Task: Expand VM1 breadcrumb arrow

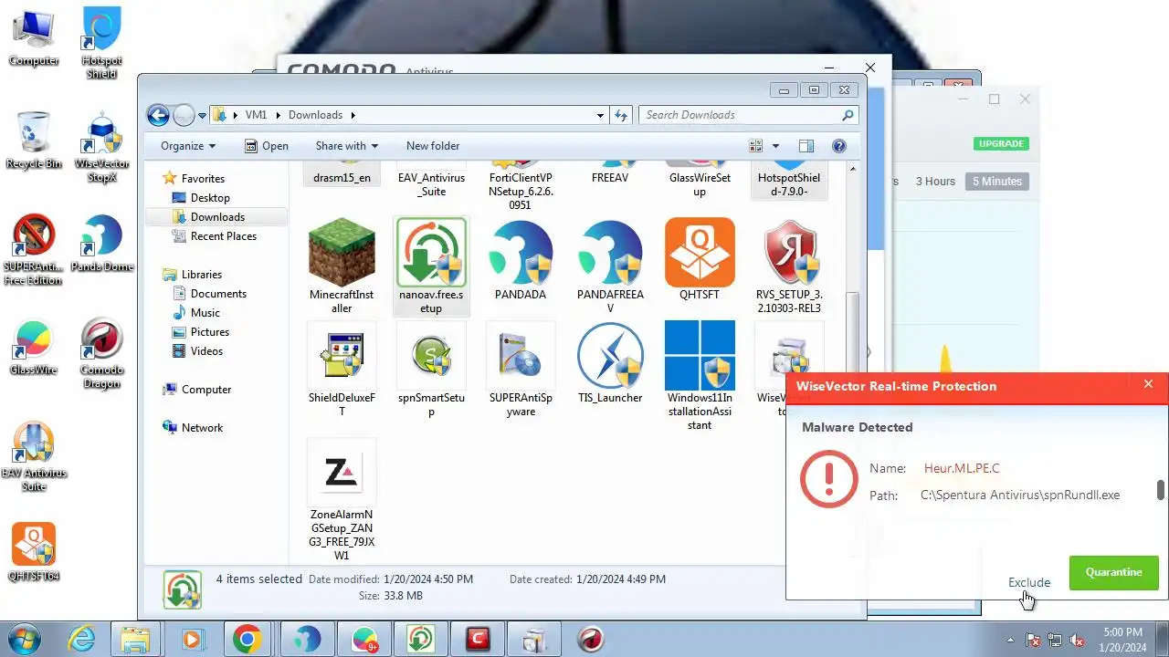Action: tap(277, 115)
